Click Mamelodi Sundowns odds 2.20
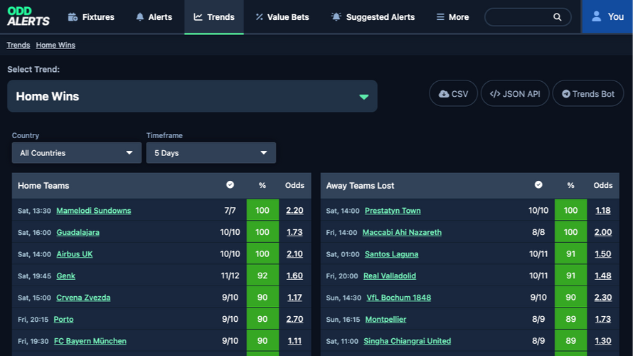This screenshot has width=633, height=356. coord(294,211)
